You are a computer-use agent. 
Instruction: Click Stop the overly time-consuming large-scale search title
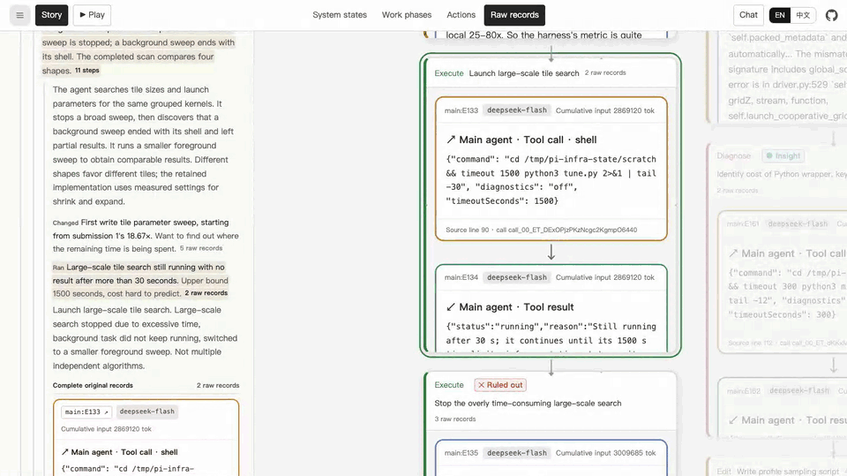[528, 404]
